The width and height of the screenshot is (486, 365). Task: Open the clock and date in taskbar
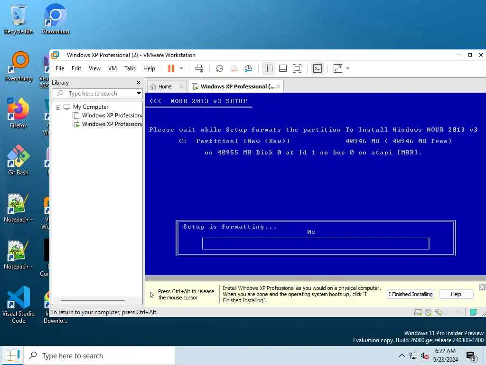(445, 355)
